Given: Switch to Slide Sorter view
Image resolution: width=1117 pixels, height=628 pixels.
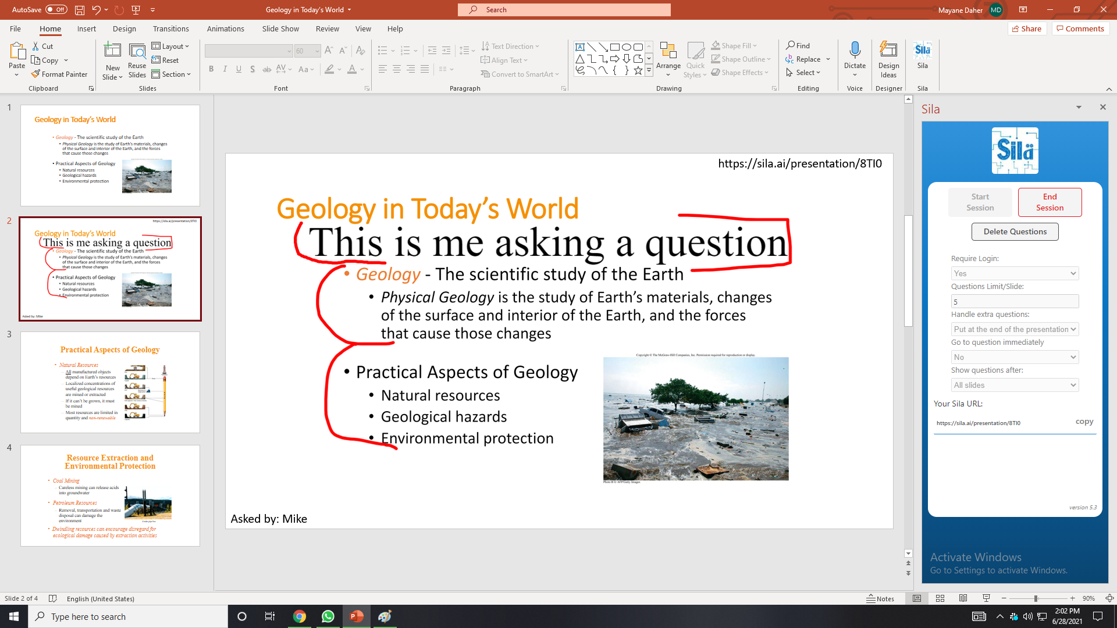Looking at the screenshot, I should click(940, 598).
